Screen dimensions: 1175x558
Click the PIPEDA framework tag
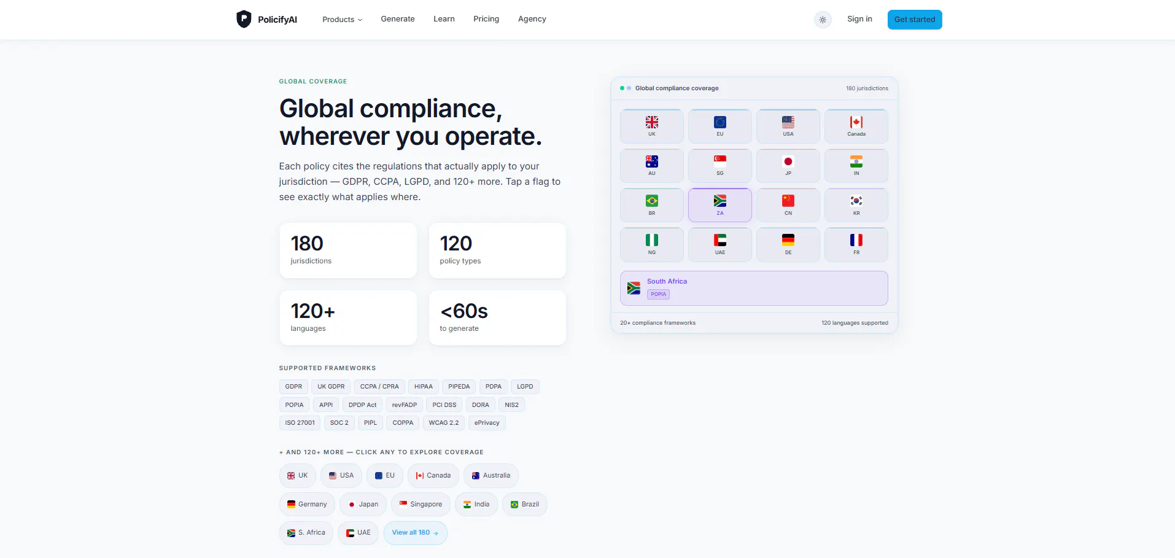[x=459, y=387]
